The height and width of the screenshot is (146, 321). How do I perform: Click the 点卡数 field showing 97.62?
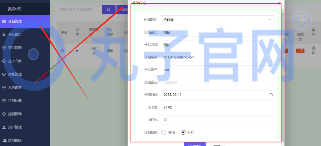(x=217, y=107)
